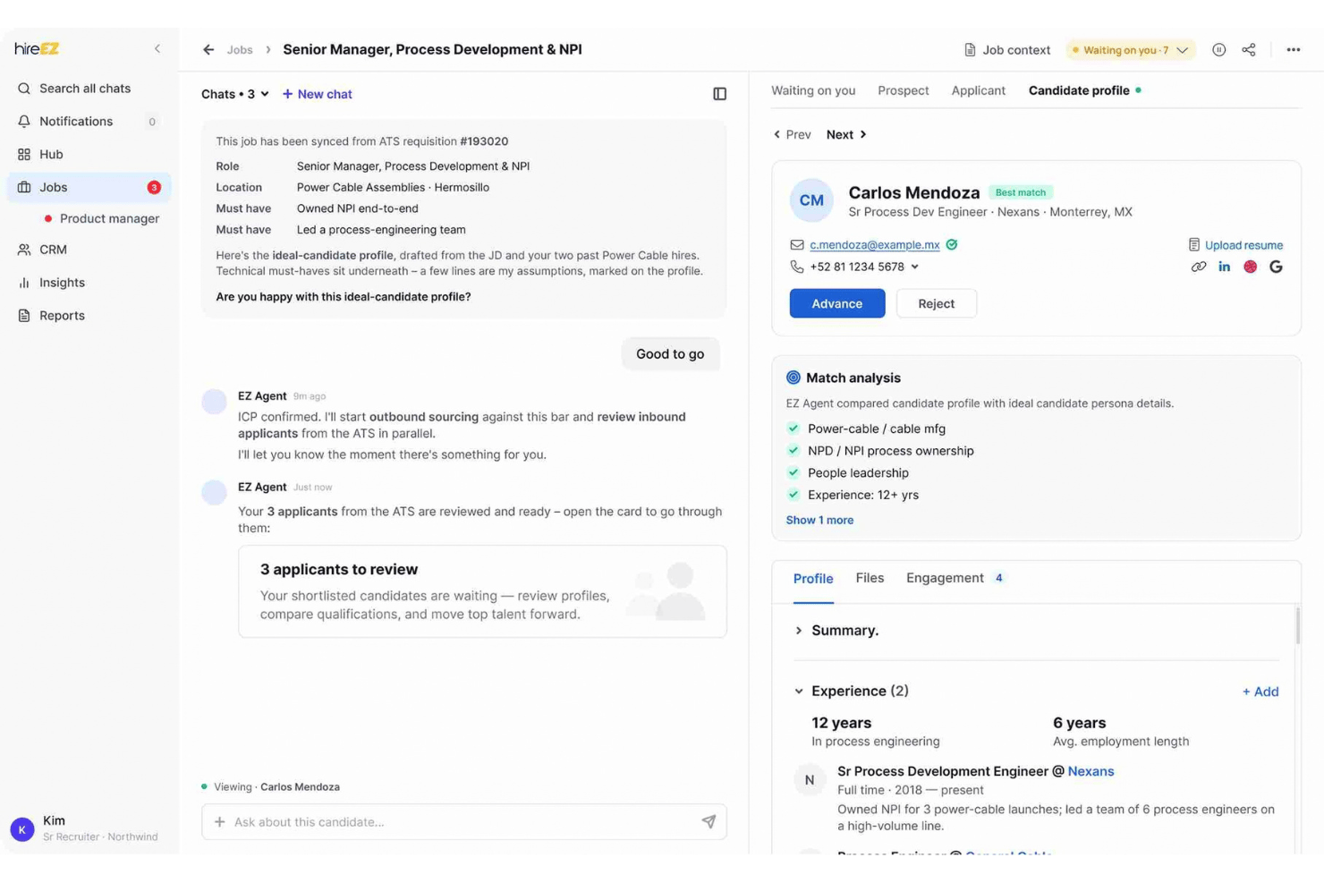Open the Engagement tab
Image resolution: width=1324 pixels, height=883 pixels.
(x=955, y=578)
